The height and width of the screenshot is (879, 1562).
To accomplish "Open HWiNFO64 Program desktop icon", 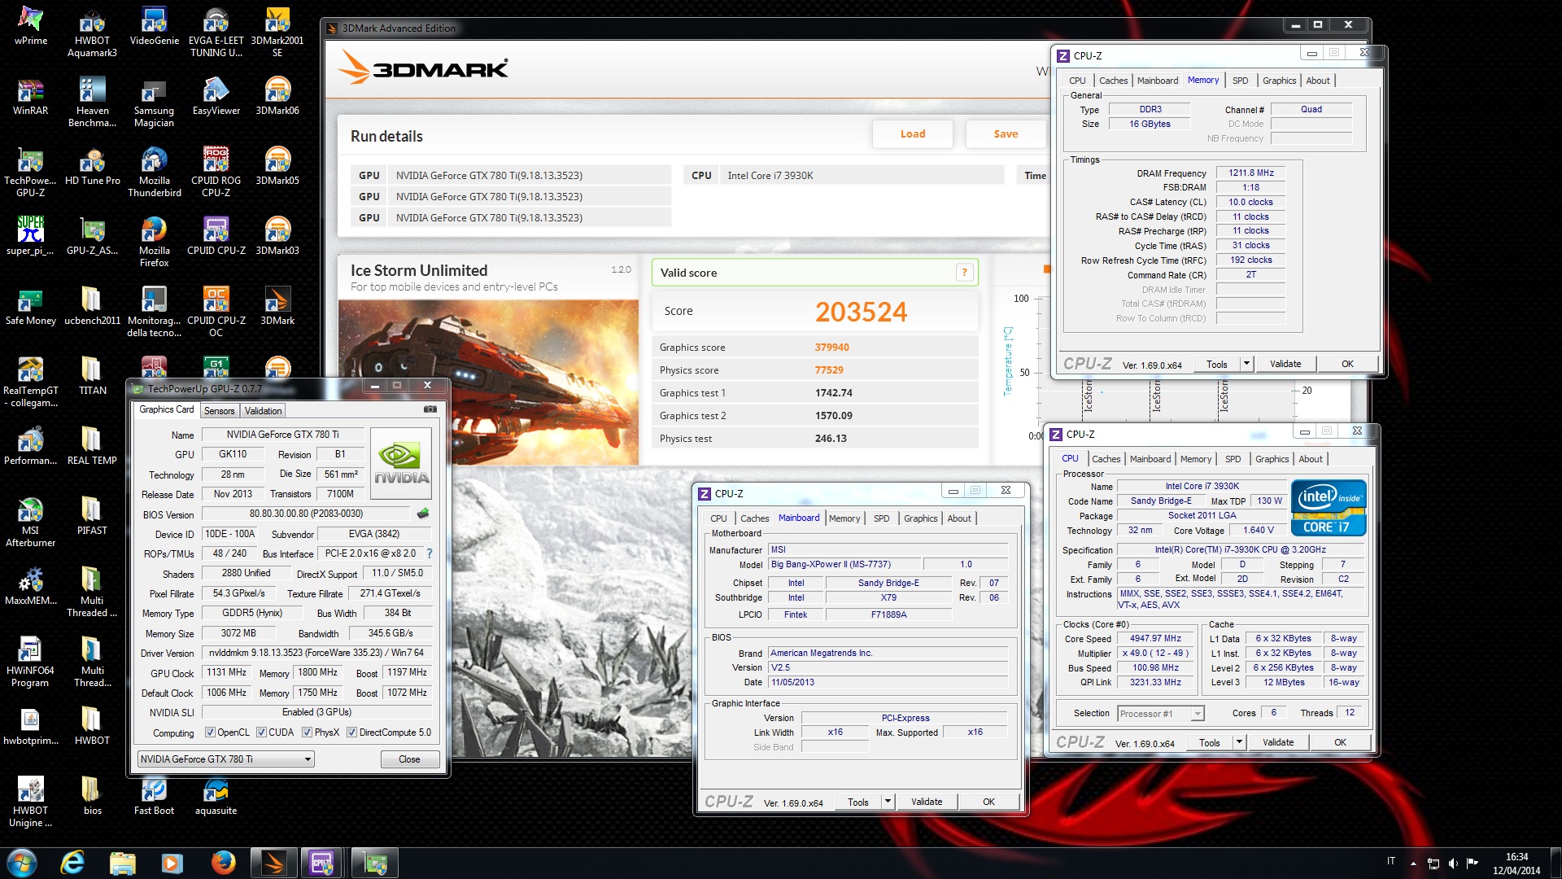I will 31,663.
